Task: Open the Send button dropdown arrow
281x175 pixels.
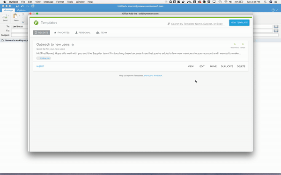Action: (8, 16)
